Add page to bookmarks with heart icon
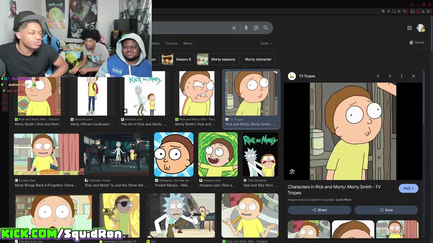 [x=405, y=11]
